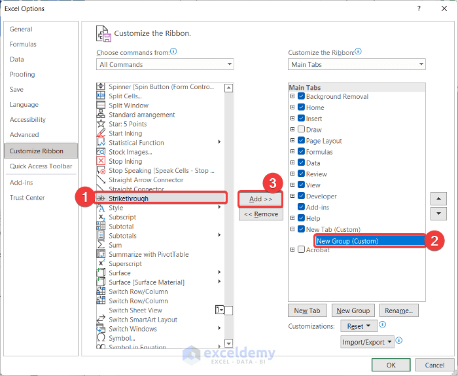
Task: Click the Choose commands from info icon
Action: 173,52
